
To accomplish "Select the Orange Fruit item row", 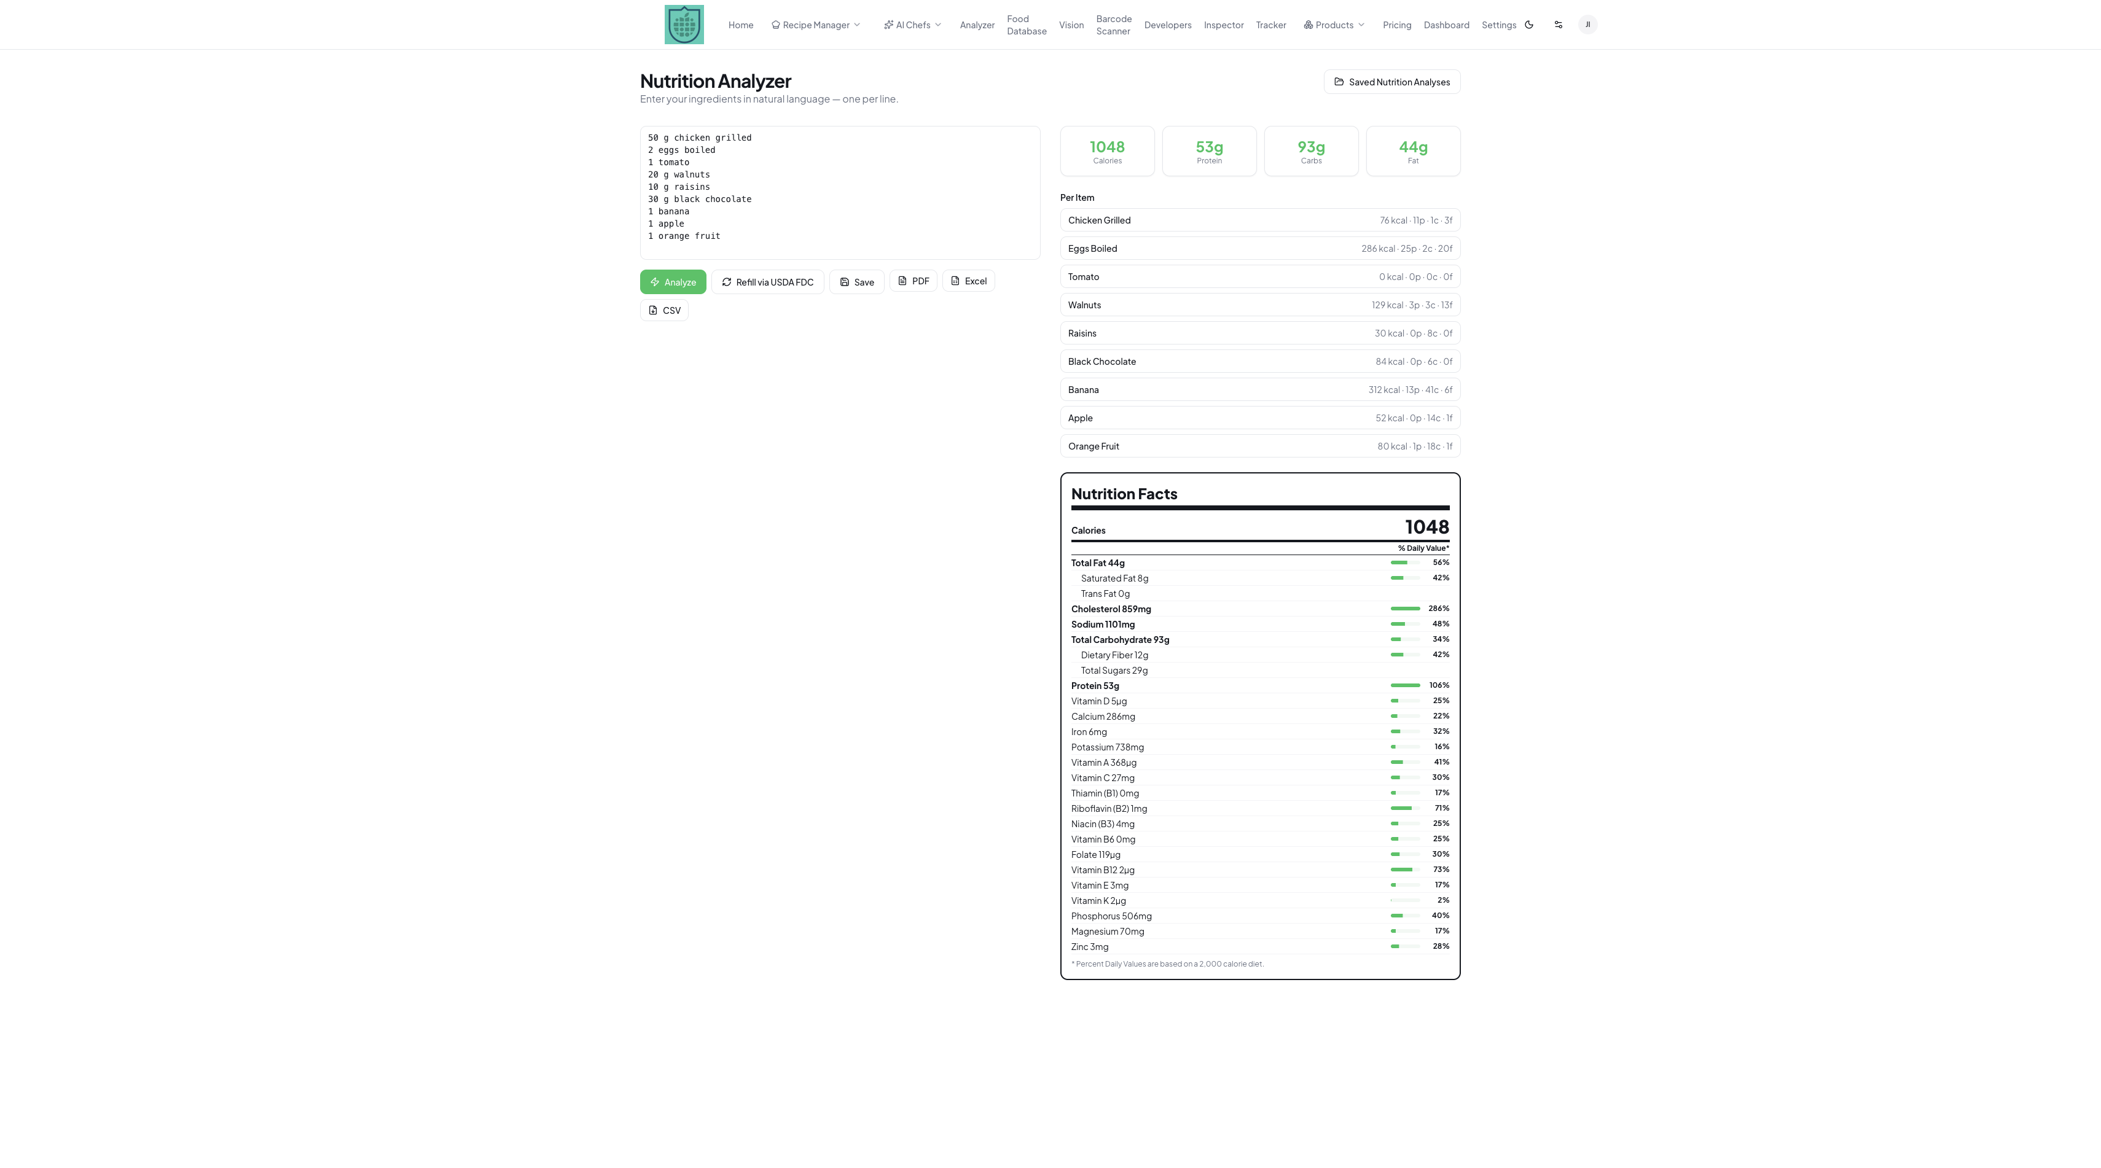I will pyautogui.click(x=1260, y=446).
